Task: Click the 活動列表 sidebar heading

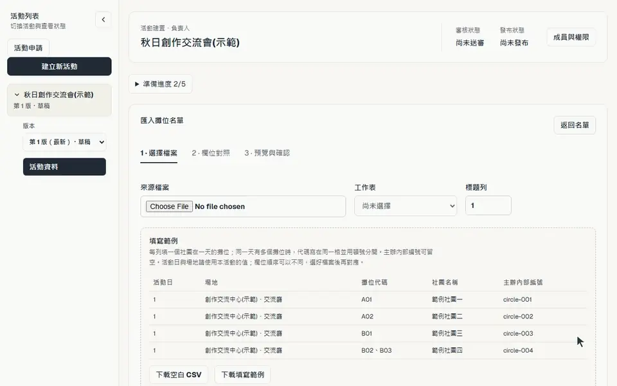Action: (24, 16)
